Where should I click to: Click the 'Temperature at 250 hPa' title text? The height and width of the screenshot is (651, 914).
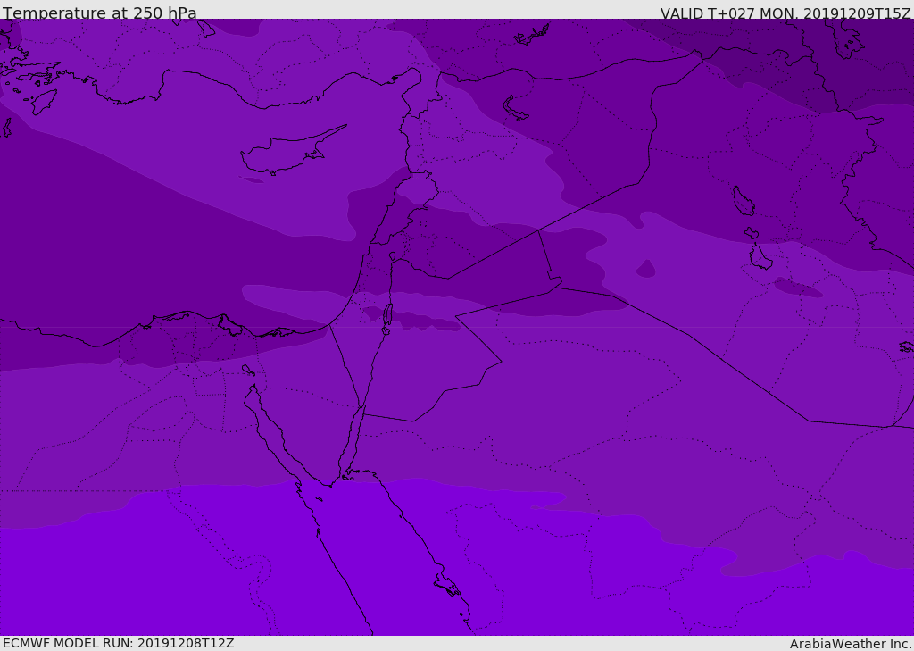click(x=100, y=13)
